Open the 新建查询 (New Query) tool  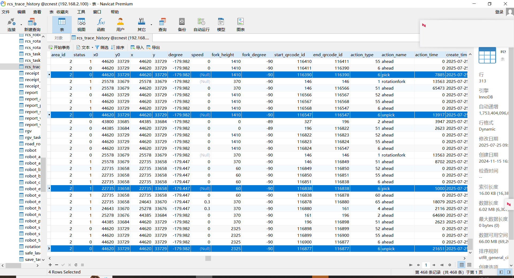[32, 25]
